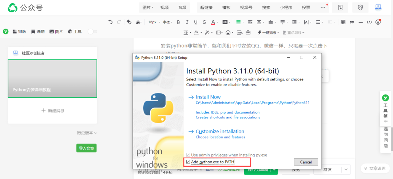The image size is (393, 179).
Task: Open the ab background highlight color picker
Action: (x=225, y=22)
